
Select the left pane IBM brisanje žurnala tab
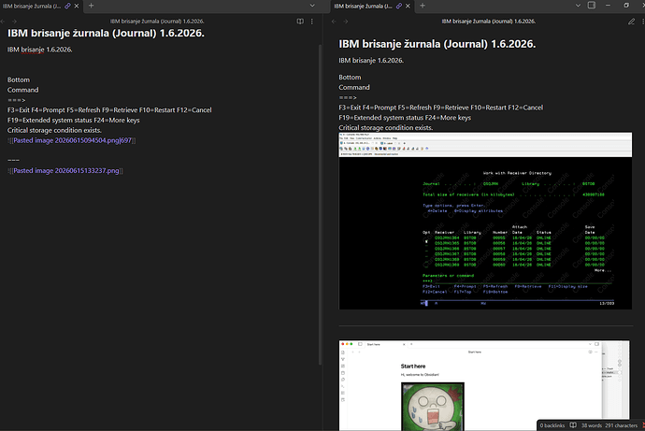tap(31, 7)
